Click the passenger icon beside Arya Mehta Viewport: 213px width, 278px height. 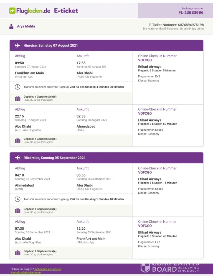11,26
